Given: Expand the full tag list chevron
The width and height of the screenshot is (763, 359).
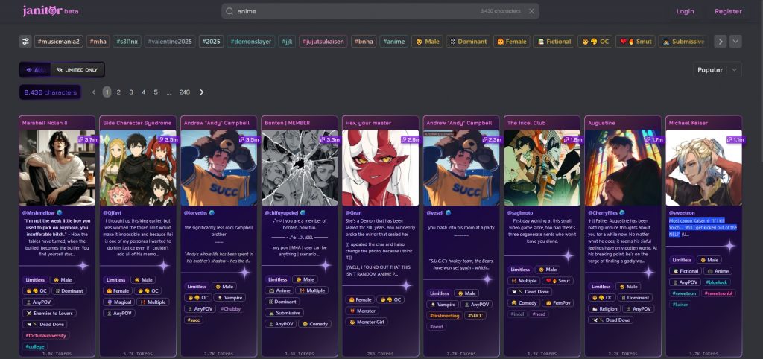Looking at the screenshot, I should (x=735, y=42).
